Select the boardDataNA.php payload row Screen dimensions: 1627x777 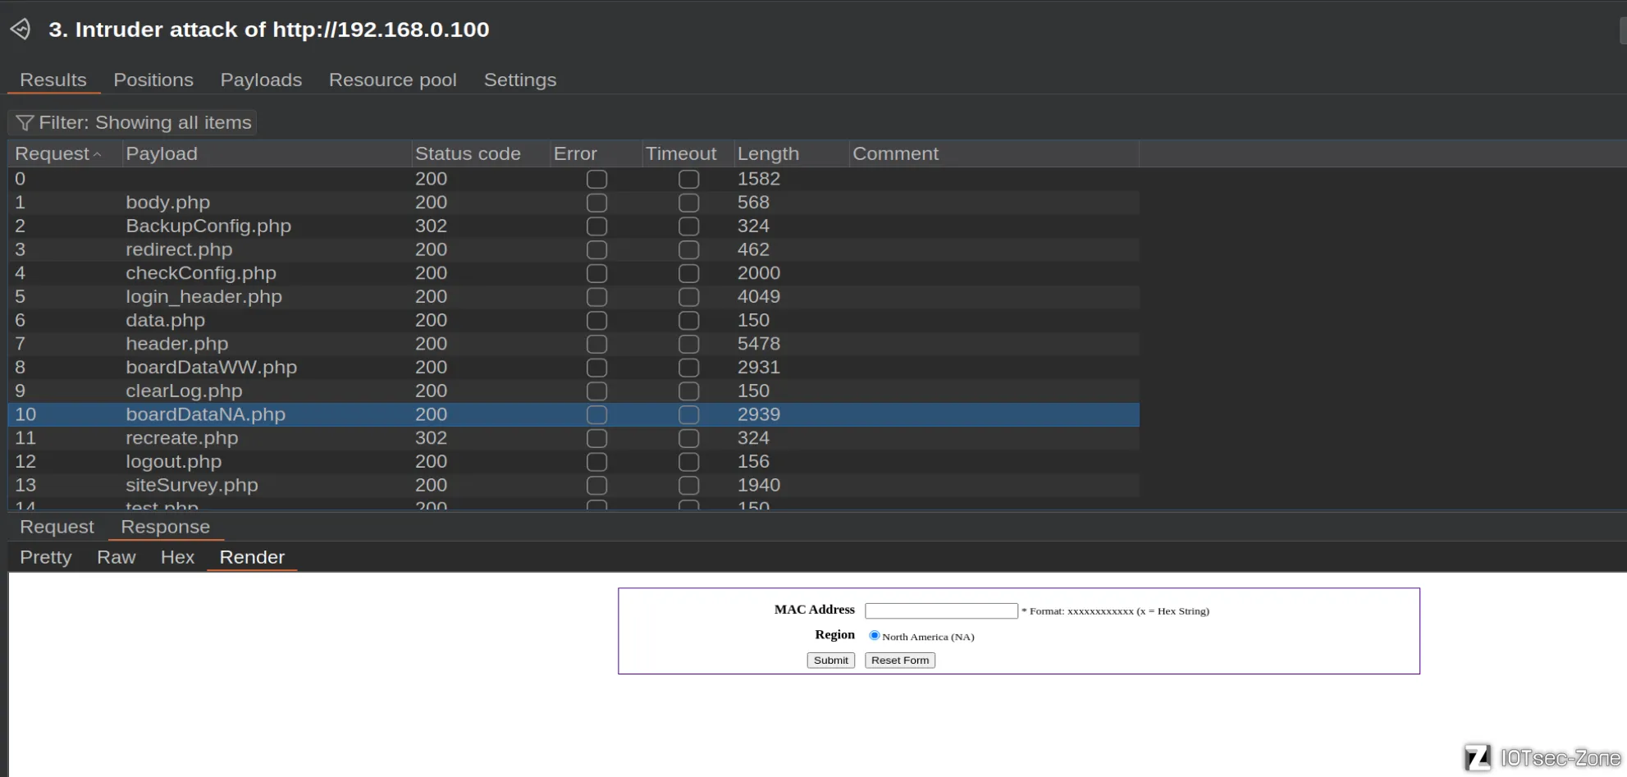coord(574,414)
